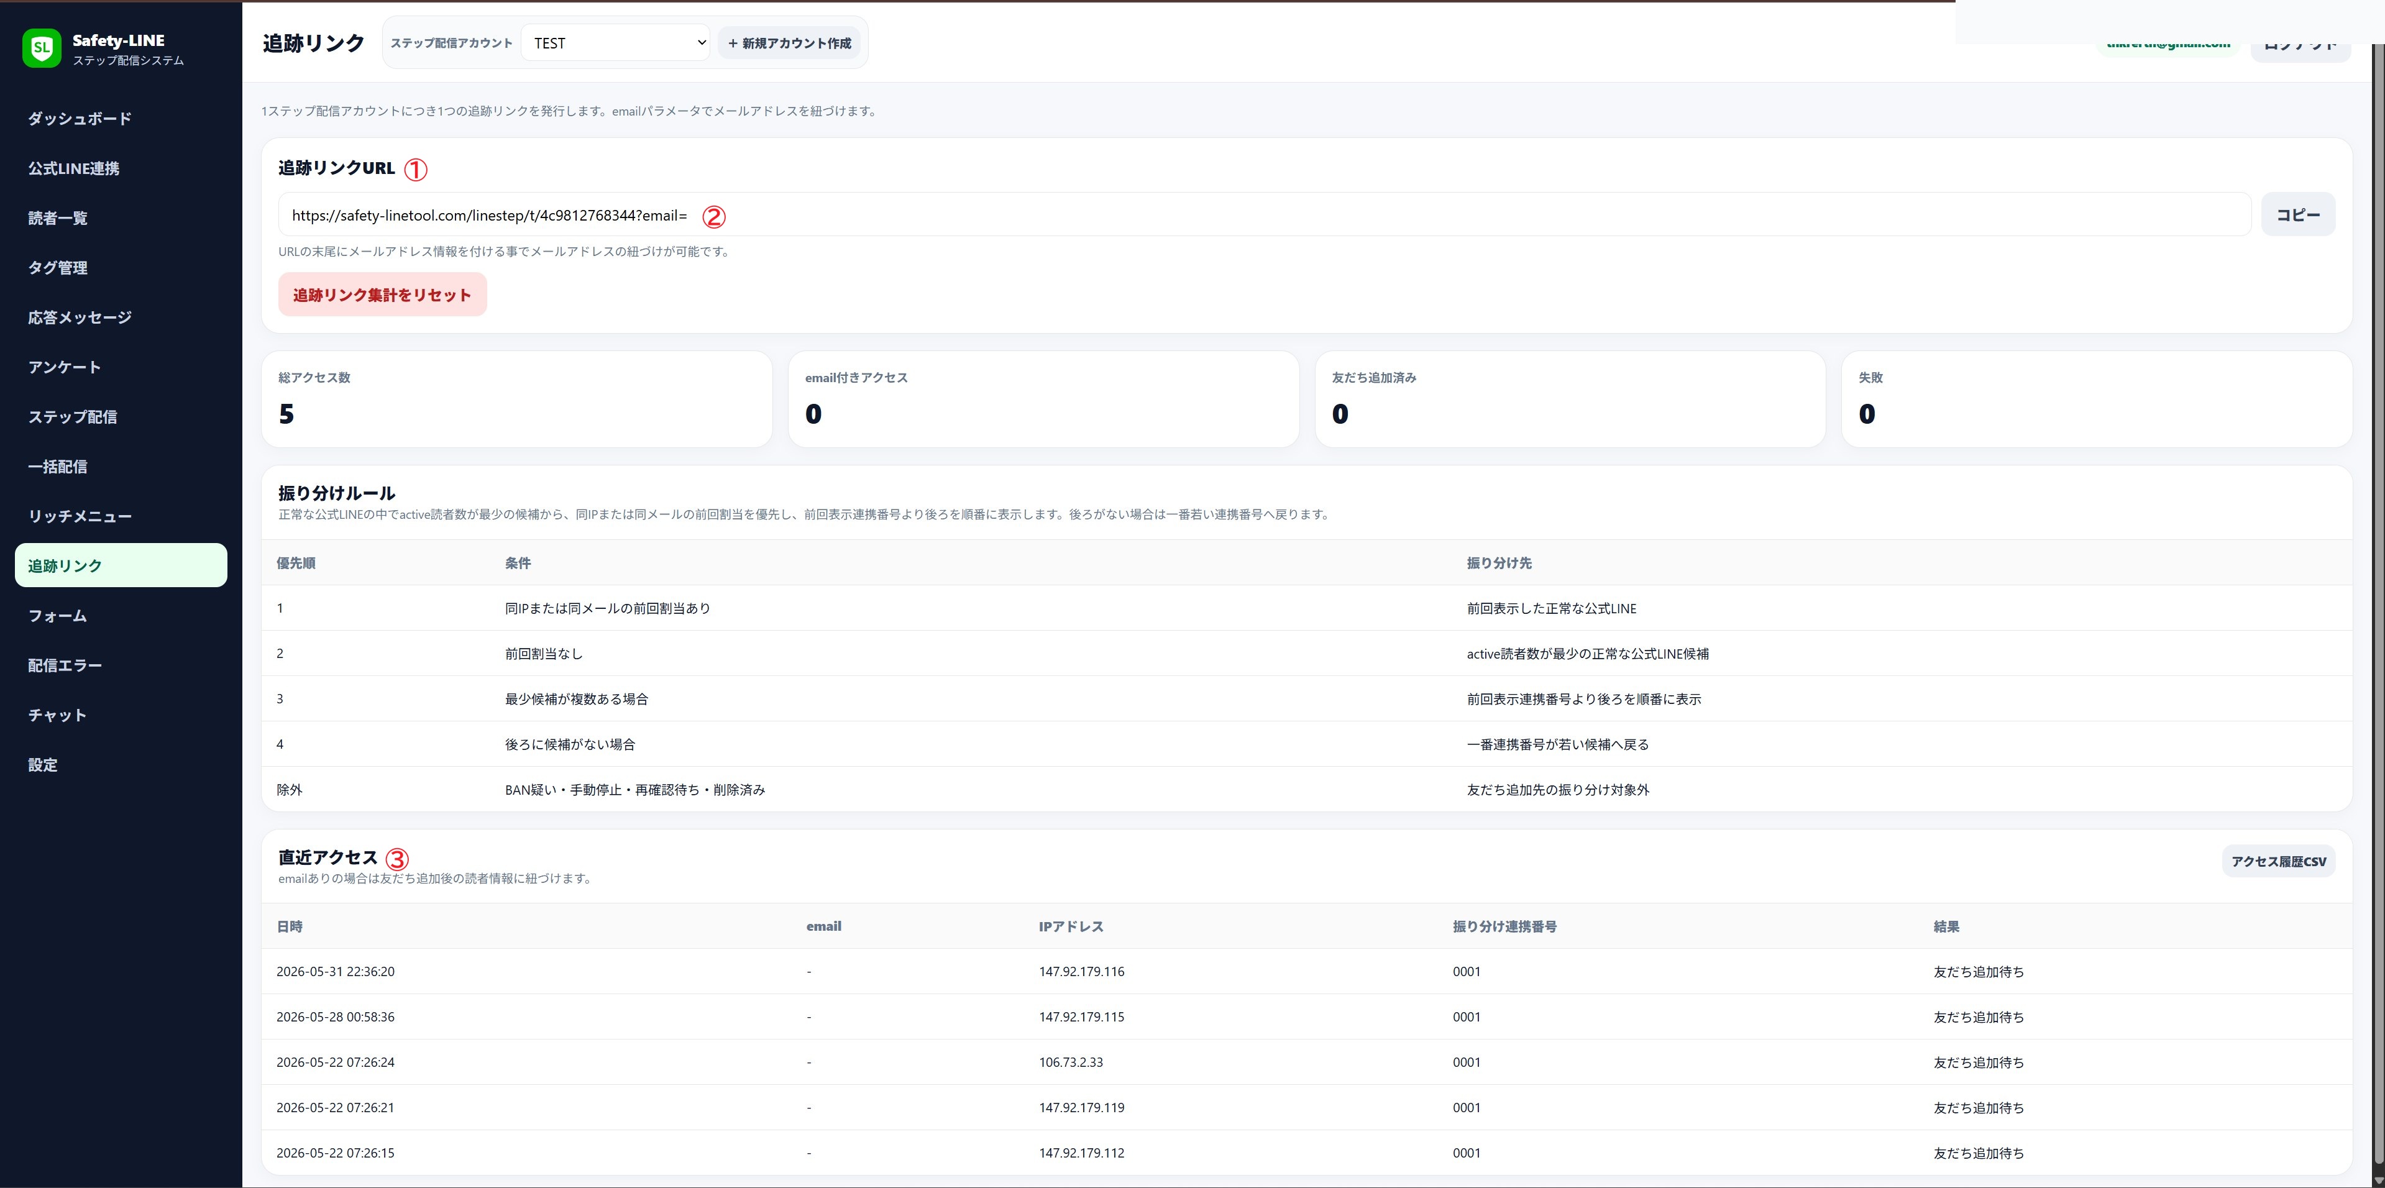Select 一括配信 in the sidebar
Screen dimensions: 2385x1188
[x=121, y=467]
